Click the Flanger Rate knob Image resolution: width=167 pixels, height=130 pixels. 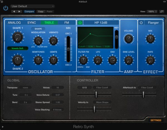150,60
